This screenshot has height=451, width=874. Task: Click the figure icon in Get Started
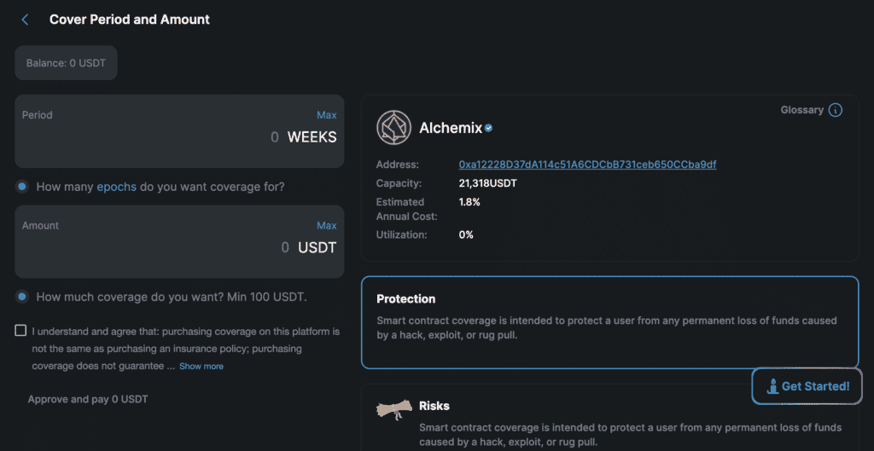pyautogui.click(x=772, y=386)
